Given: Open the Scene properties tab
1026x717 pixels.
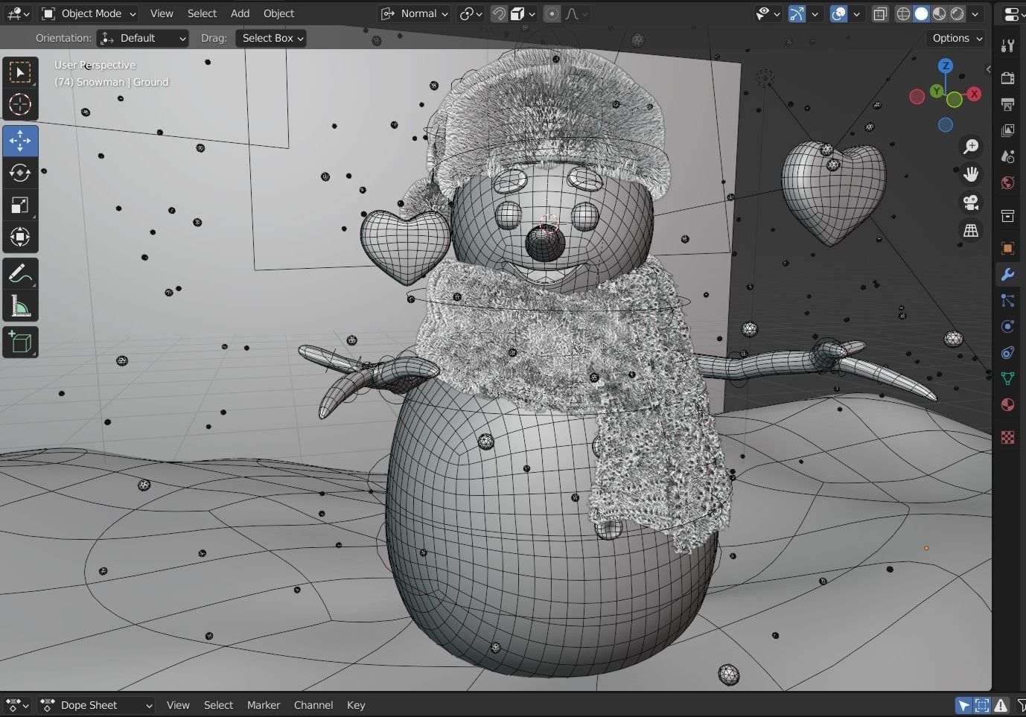Looking at the screenshot, I should (1007, 156).
